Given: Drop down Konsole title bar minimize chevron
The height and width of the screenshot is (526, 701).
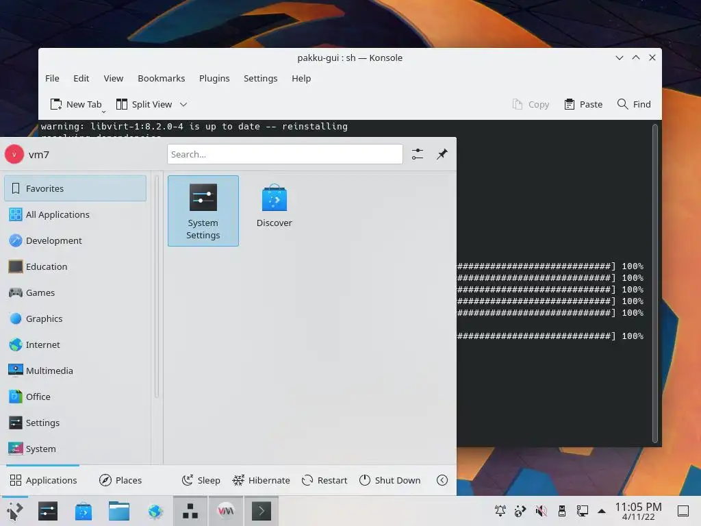Looking at the screenshot, I should pyautogui.click(x=619, y=58).
